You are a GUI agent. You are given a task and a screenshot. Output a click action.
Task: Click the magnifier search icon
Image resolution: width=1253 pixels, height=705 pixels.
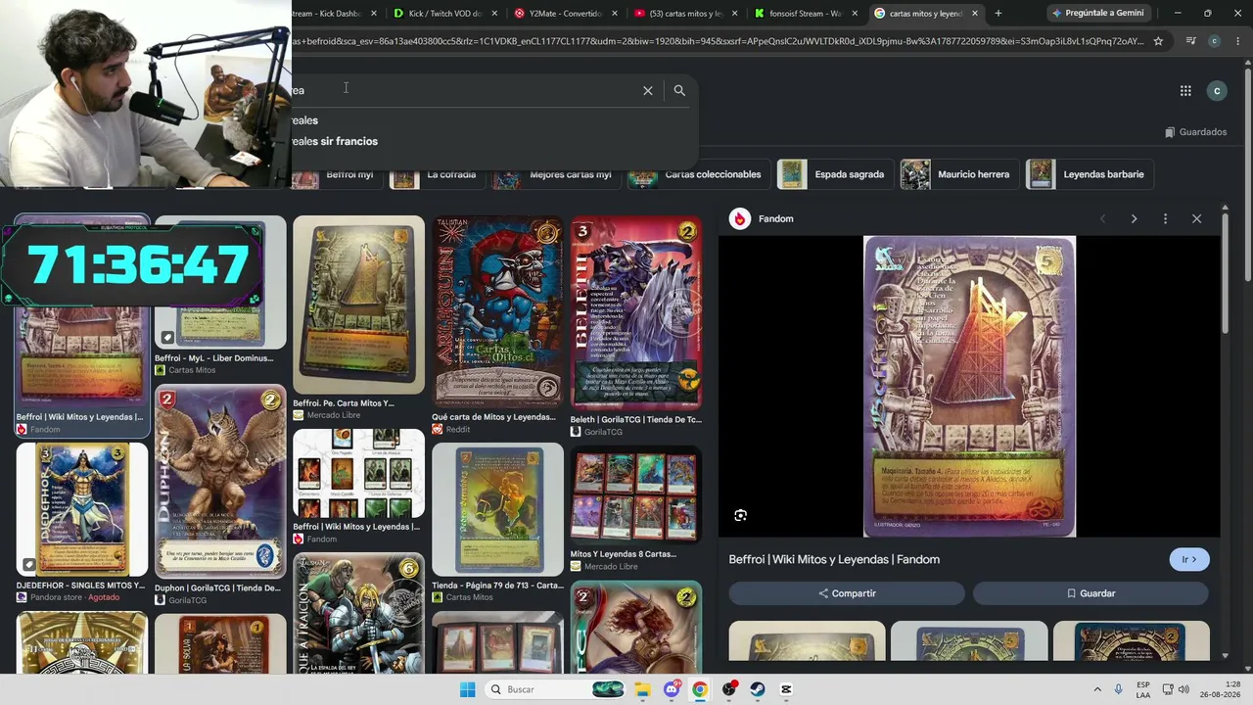pos(679,90)
